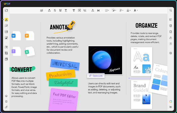
Task: Open Reader mode in left sidebar
Action: pyautogui.click(x=6, y=10)
